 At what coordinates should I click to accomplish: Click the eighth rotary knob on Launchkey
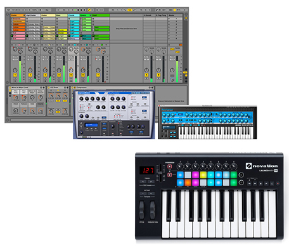234,166
